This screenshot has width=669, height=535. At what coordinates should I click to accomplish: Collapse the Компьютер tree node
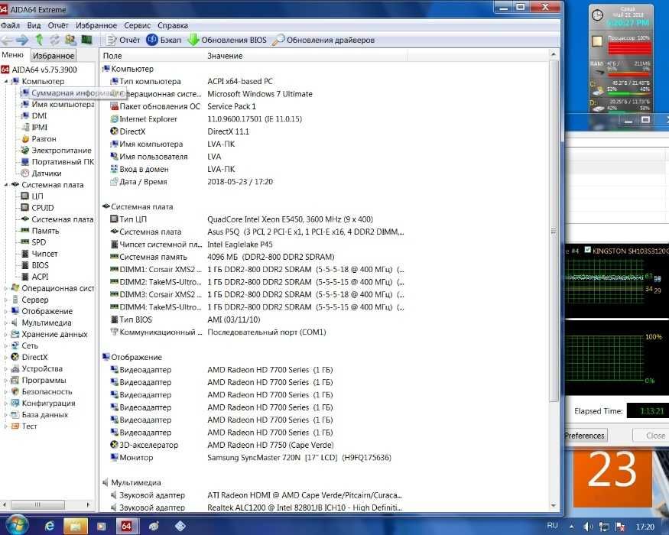(x=6, y=82)
